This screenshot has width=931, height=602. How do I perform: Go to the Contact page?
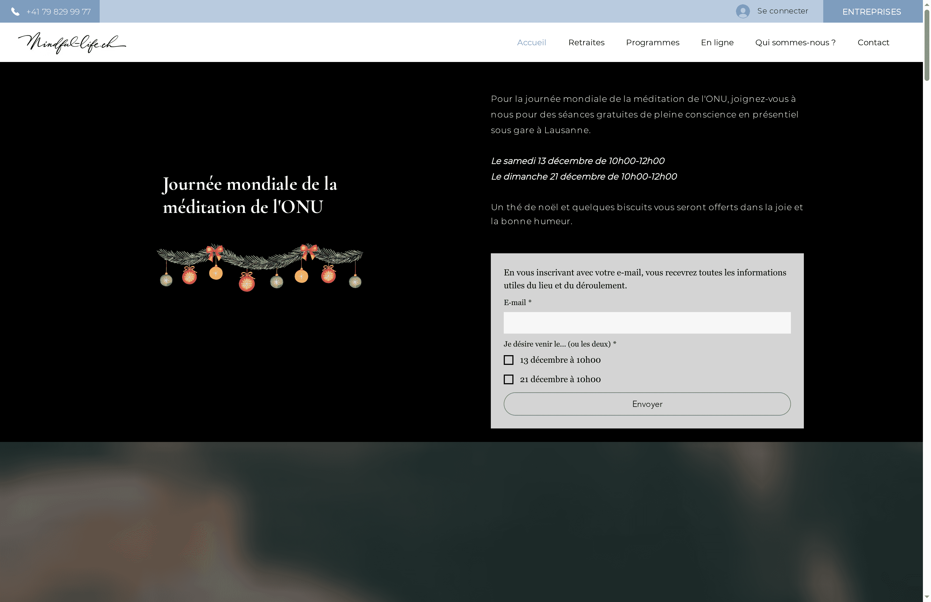pyautogui.click(x=873, y=42)
